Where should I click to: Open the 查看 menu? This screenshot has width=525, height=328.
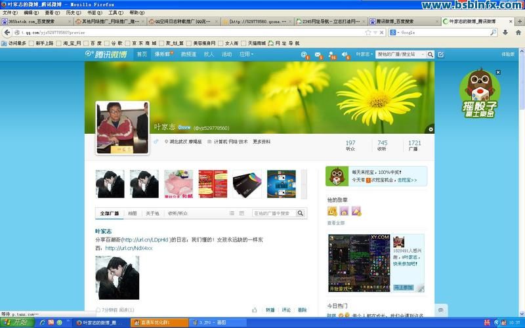pyautogui.click(x=52, y=12)
